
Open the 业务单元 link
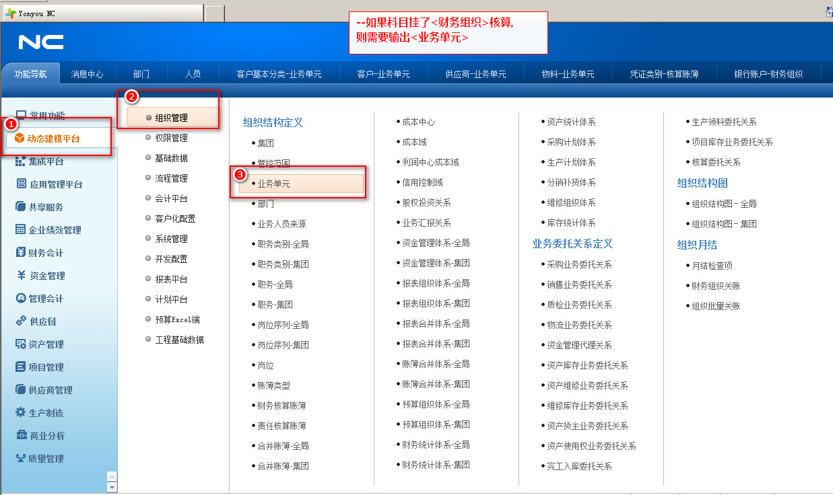pos(273,183)
